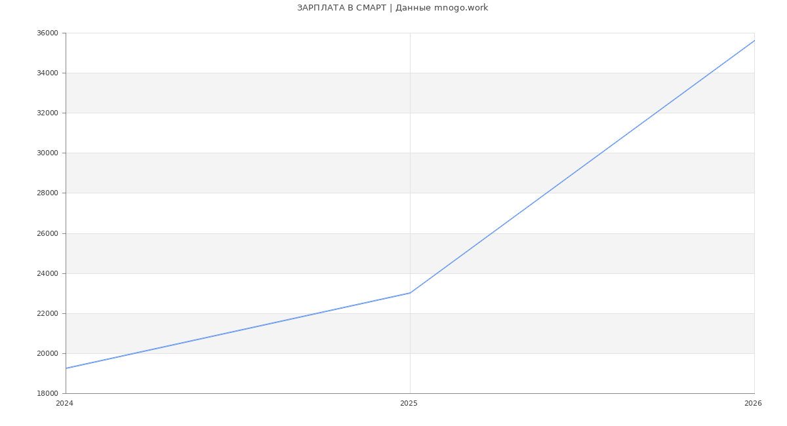Viewport: 787px width, 426px height.
Task: Select the 2025 x-axis label
Action: click(409, 404)
